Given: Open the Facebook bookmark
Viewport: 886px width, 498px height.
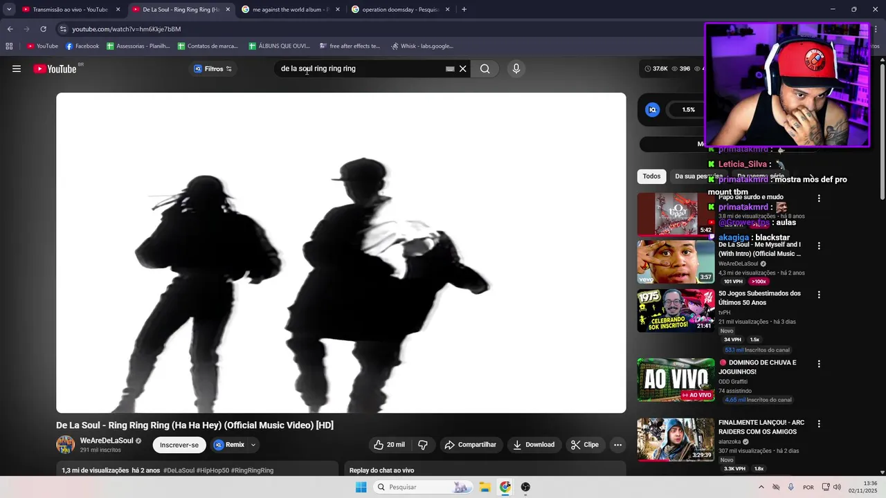Looking at the screenshot, I should point(82,46).
